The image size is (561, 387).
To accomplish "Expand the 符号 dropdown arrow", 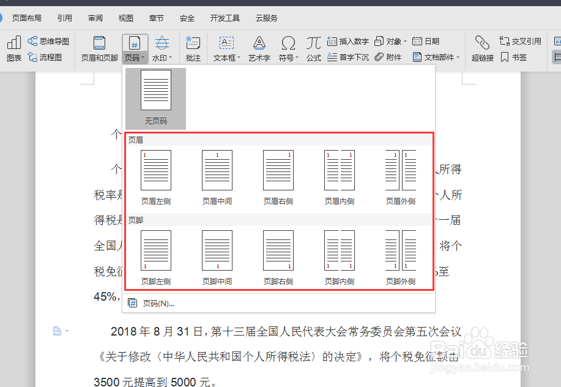I will [297, 58].
